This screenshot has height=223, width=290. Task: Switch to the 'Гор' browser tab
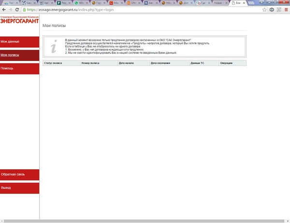[99, 3]
